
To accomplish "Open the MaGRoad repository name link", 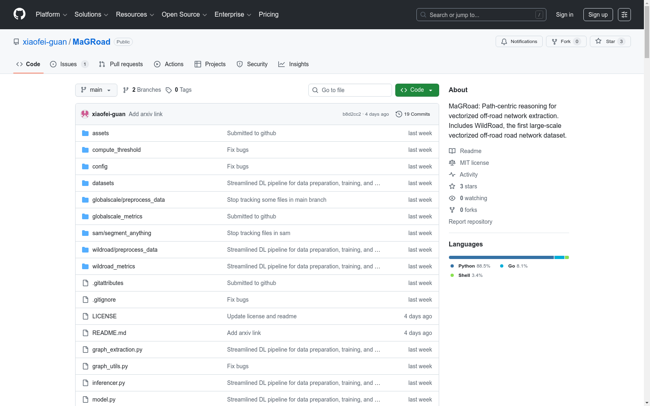I will pyautogui.click(x=91, y=42).
